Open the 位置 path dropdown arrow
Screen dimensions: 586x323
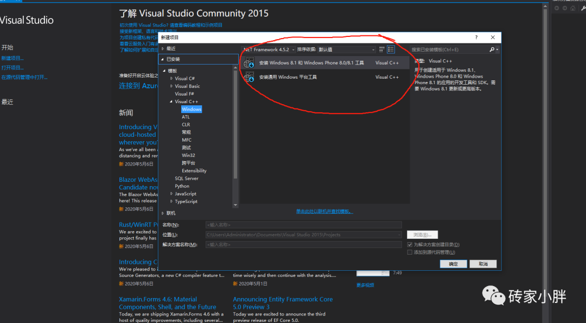tap(399, 235)
